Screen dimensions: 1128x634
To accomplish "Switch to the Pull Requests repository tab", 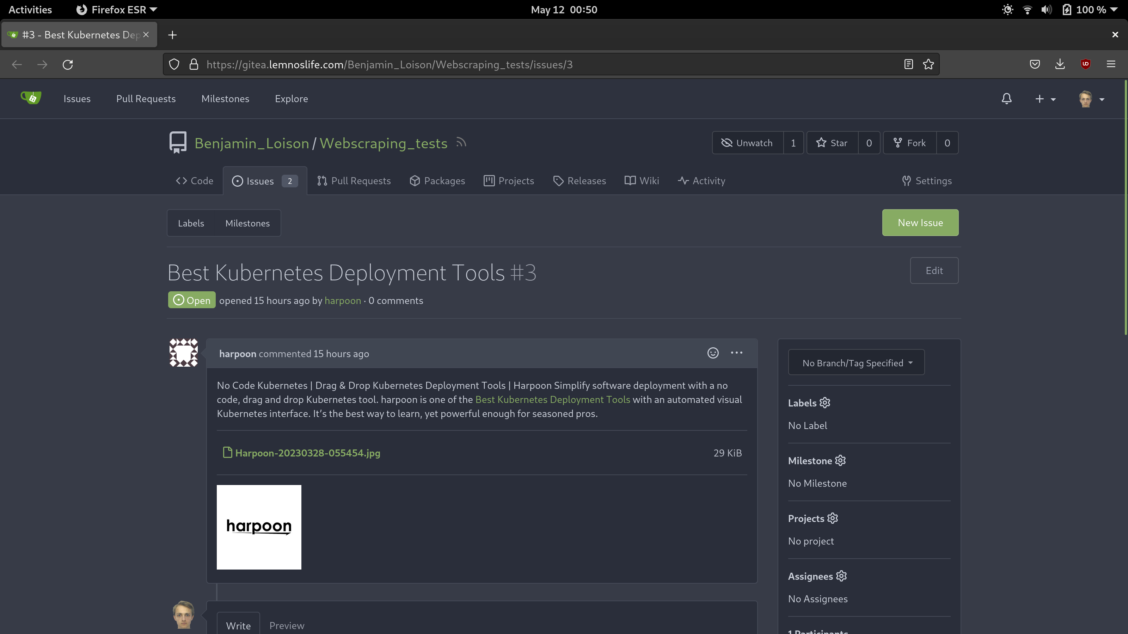I will (x=354, y=181).
